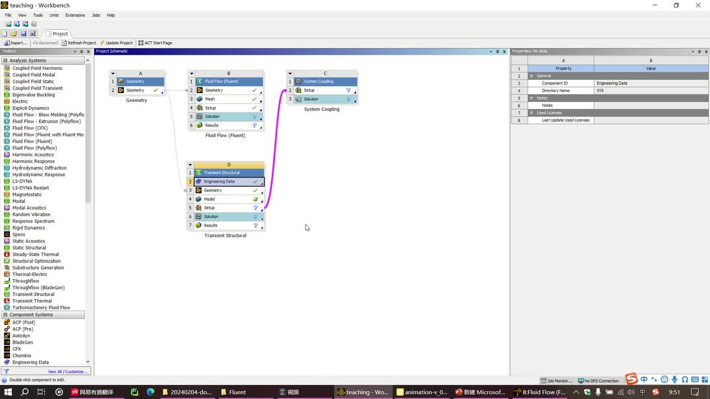
Task: Open the File menu
Action: click(8, 15)
